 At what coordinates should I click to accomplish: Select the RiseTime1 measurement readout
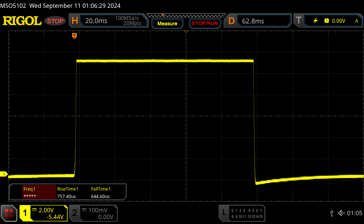coord(68,192)
